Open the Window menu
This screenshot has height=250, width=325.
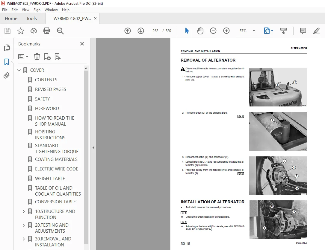(x=51, y=10)
